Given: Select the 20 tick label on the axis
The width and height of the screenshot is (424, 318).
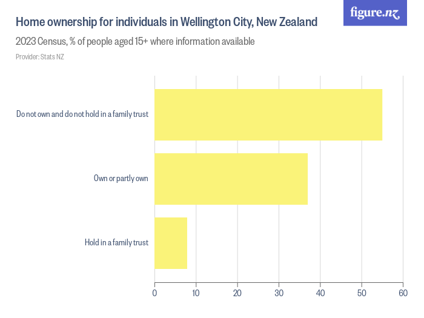Looking at the screenshot, I should [x=237, y=294].
